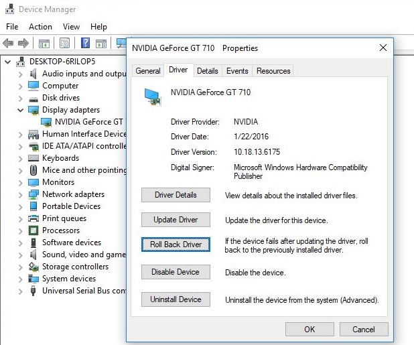This screenshot has width=414, height=345.
Task: Click the Sound, video and game controllers icon
Action: (33, 255)
